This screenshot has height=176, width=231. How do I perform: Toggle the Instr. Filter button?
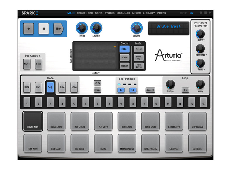(x=139, y=49)
